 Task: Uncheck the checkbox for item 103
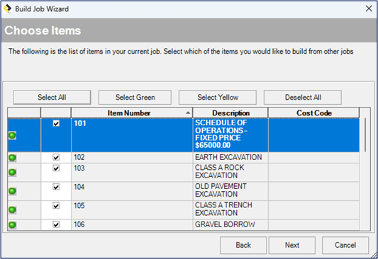(x=56, y=168)
